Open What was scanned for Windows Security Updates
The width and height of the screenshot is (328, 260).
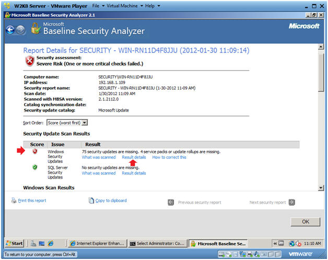[99, 157]
